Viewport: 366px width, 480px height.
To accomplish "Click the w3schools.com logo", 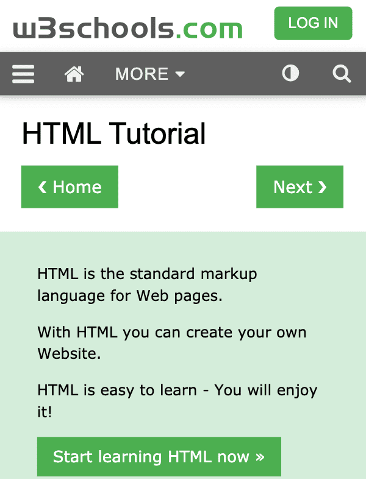I will [x=128, y=28].
